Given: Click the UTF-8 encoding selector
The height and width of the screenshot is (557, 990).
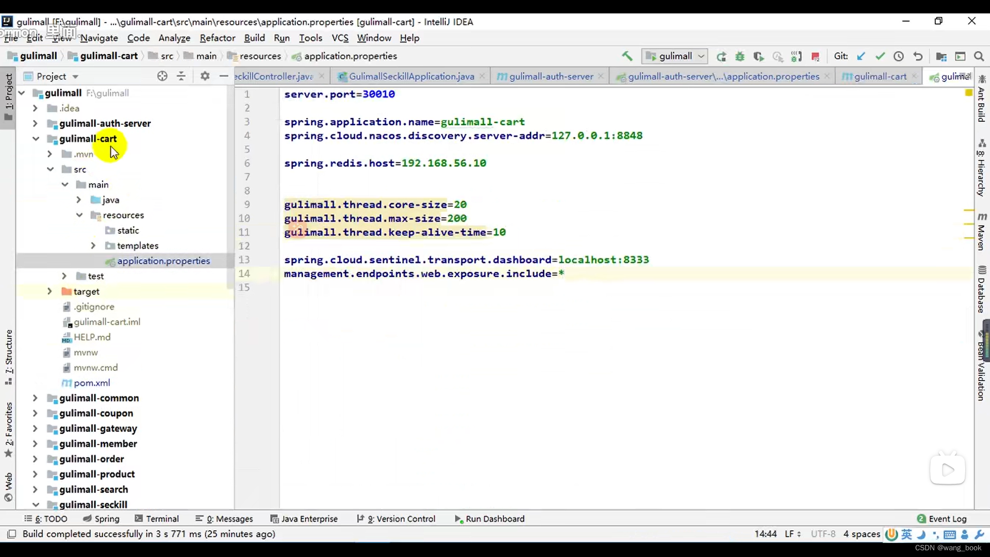Looking at the screenshot, I should coord(823,534).
